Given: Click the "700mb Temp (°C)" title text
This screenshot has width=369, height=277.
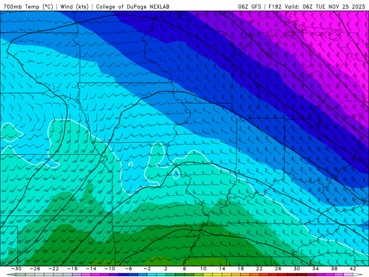Looking at the screenshot, I should [x=28, y=6].
